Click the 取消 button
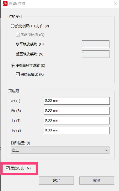Screen dimensions: 119x191 [x=97, y=181]
